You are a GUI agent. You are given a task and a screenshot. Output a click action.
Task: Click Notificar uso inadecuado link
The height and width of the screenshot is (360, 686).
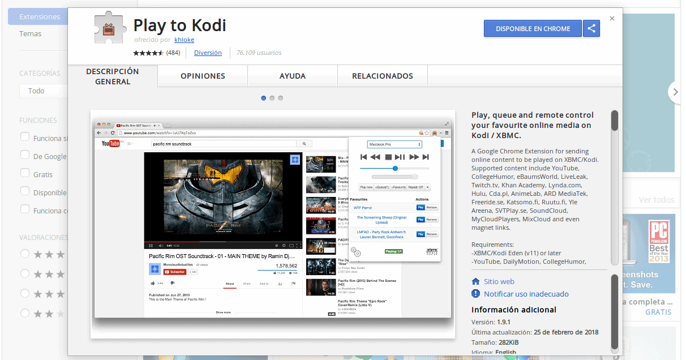(526, 294)
